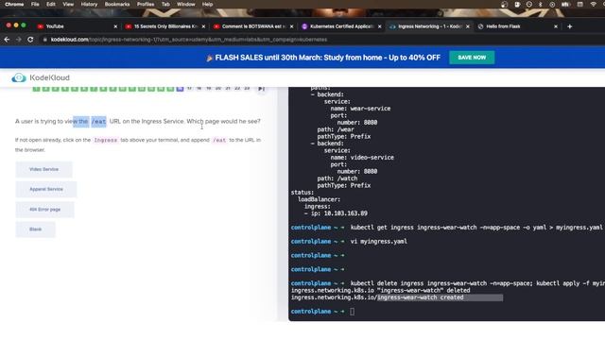
Task: Close the Hello from Flask tab
Action: [x=556, y=26]
